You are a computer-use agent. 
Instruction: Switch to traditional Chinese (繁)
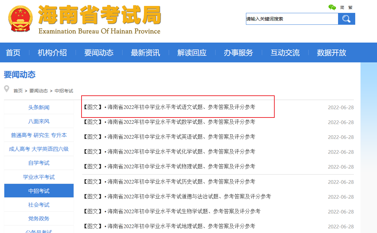pyautogui.click(x=350, y=8)
